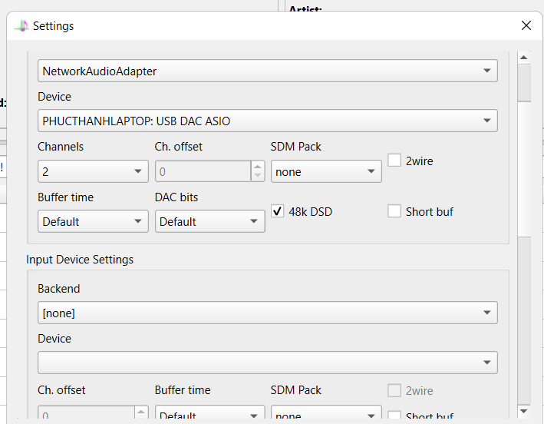Screen dimensions: 544x424
Task: Click scrollbar up arrow in Settings
Action: tap(524, 58)
